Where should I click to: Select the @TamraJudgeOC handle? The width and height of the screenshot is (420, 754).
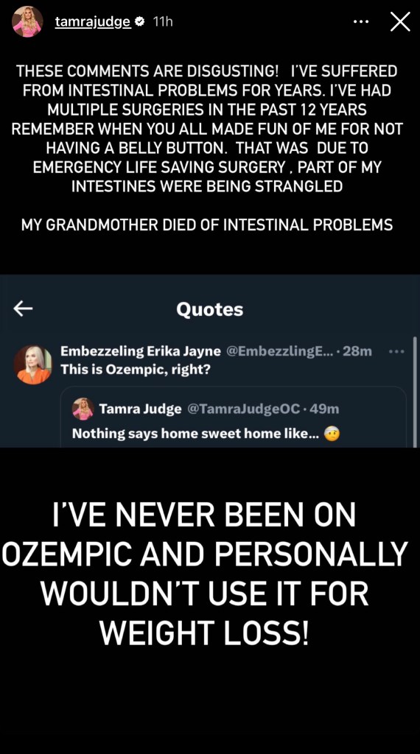pos(243,409)
